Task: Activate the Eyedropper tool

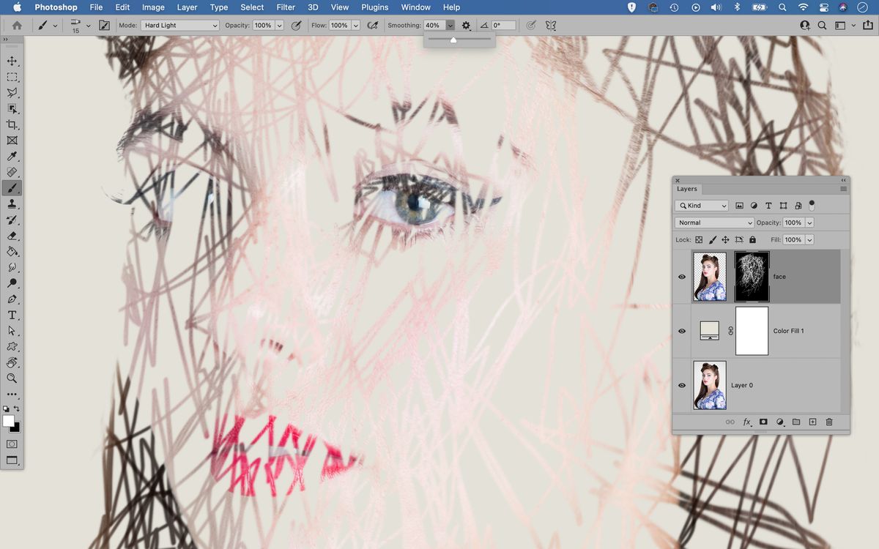Action: click(12, 156)
